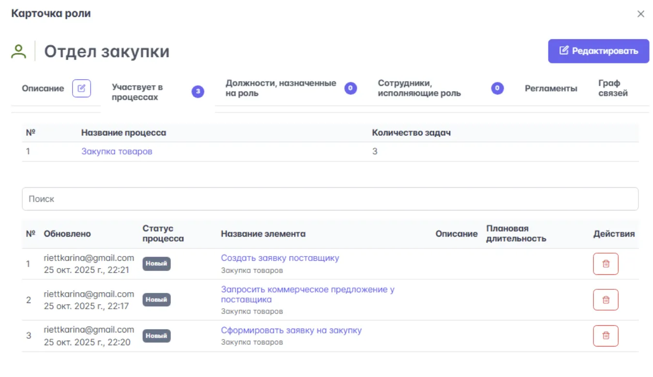Delete the task Создать заявку поставщику via trash icon

(606, 264)
